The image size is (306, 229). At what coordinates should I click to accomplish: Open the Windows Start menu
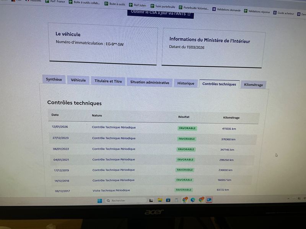(100, 201)
